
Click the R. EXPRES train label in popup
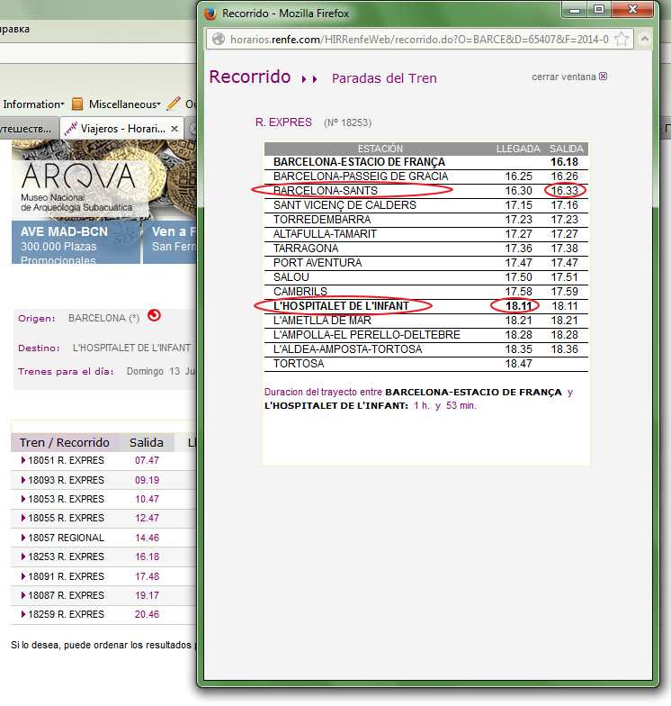(283, 122)
